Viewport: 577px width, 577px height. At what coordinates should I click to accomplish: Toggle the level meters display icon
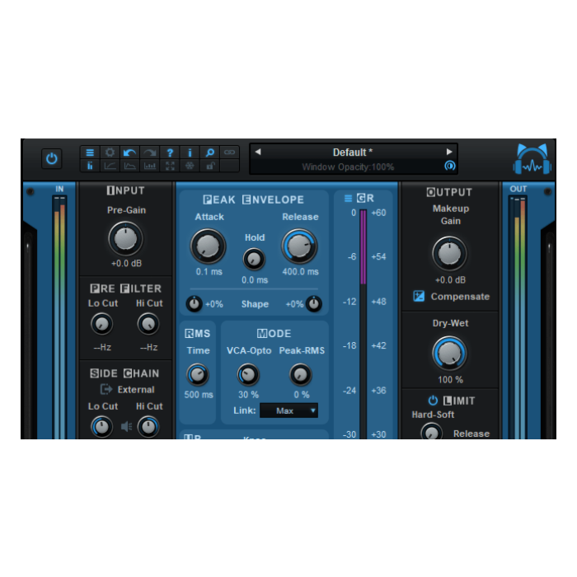pos(90,166)
